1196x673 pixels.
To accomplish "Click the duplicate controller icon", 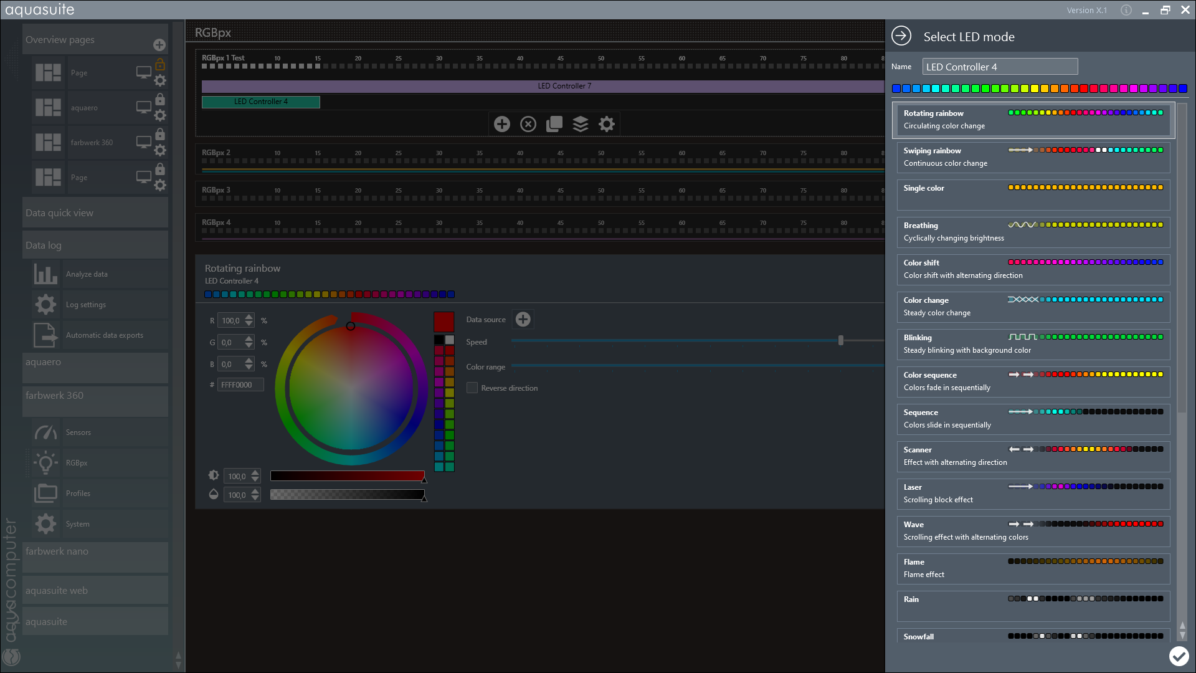I will (554, 124).
